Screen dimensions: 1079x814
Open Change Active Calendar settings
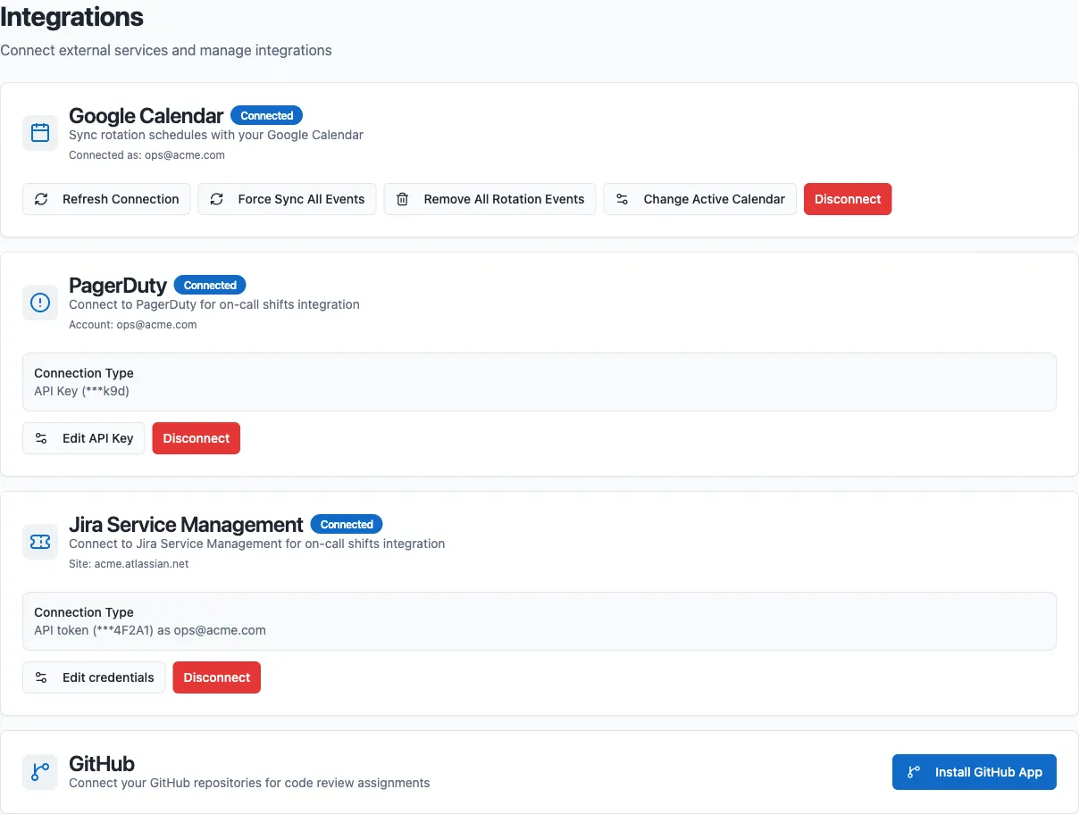pos(700,199)
